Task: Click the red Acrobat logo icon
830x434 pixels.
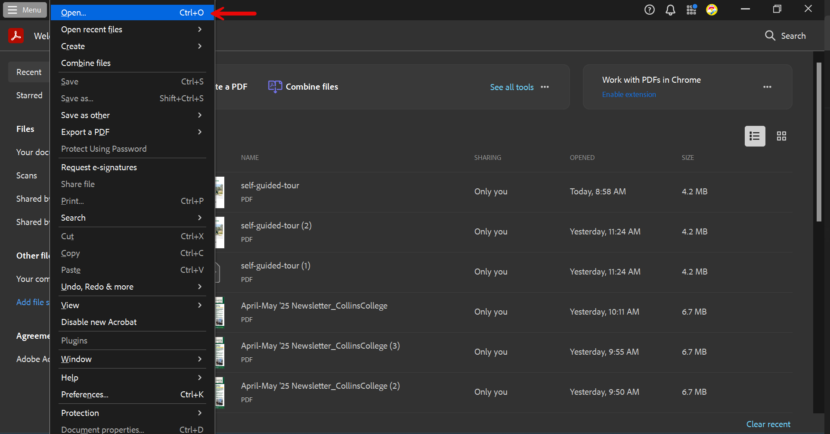Action: [x=16, y=36]
